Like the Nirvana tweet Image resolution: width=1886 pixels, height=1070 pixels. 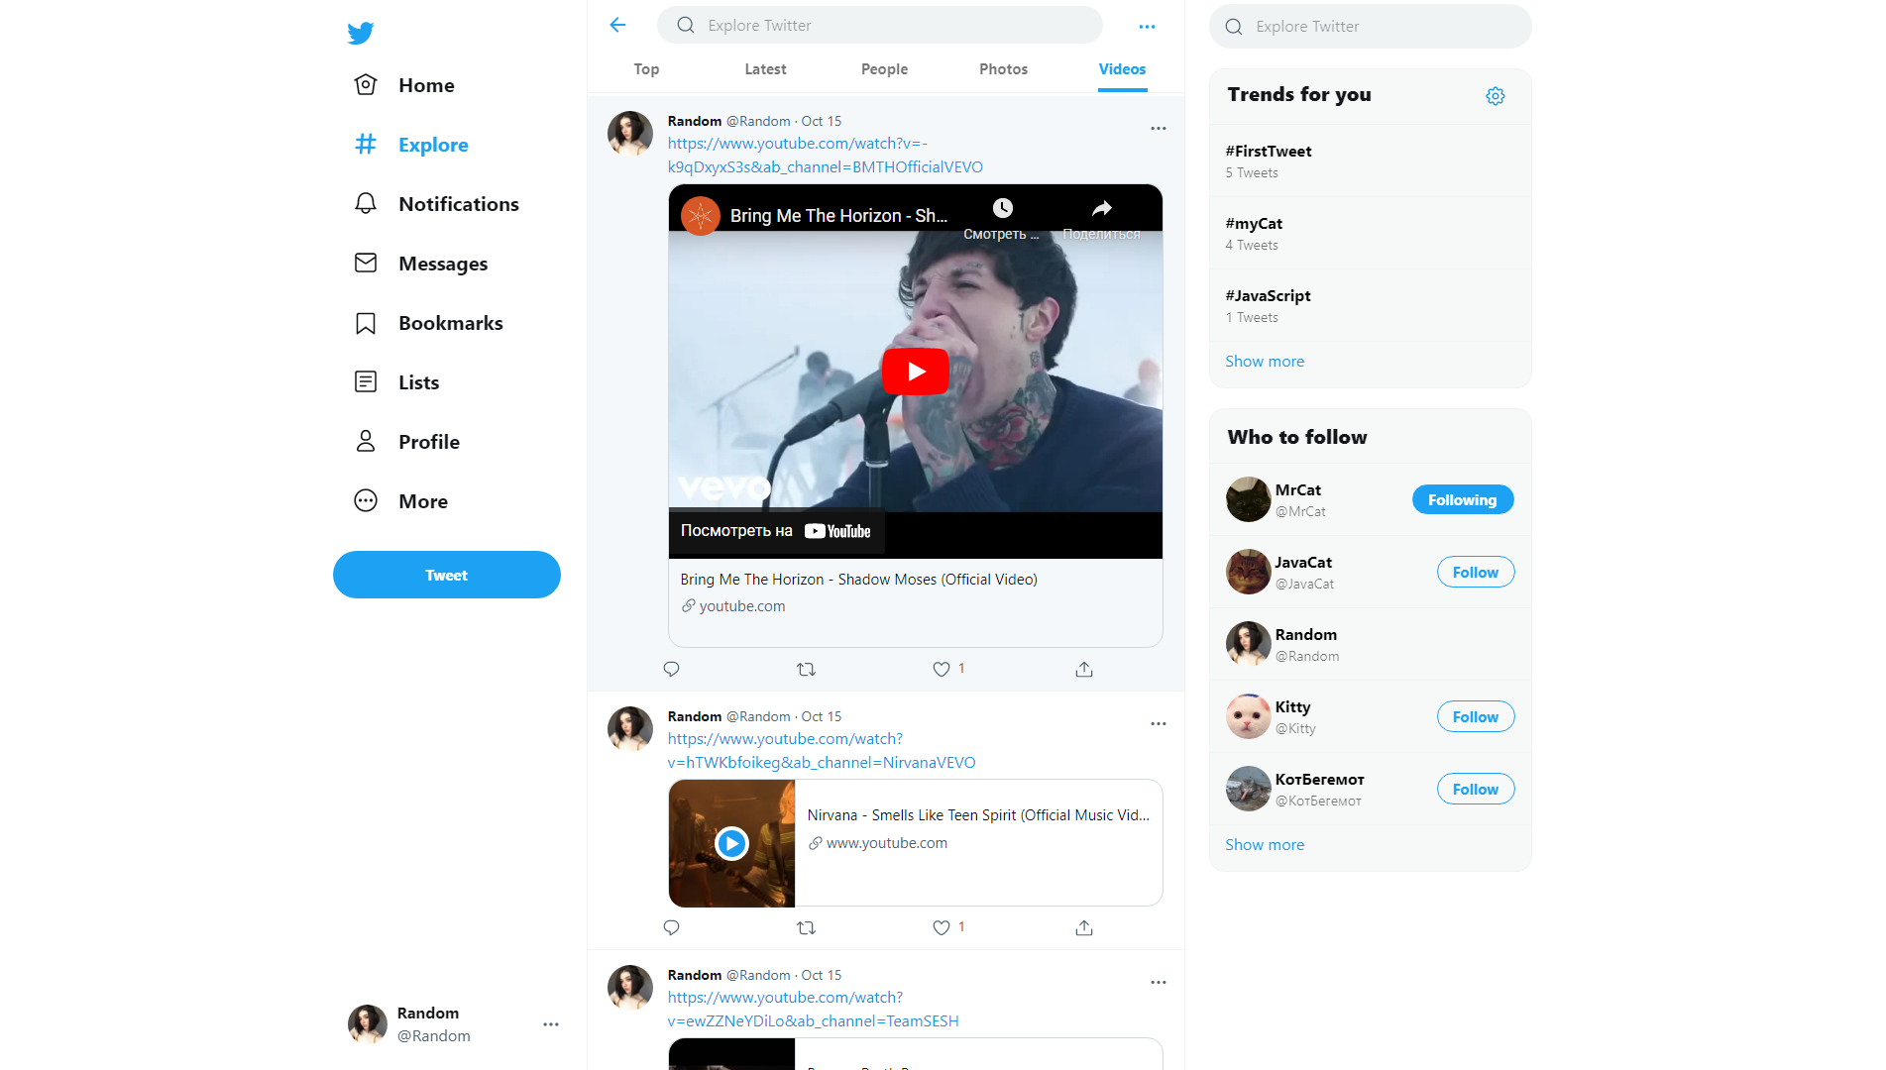point(942,927)
